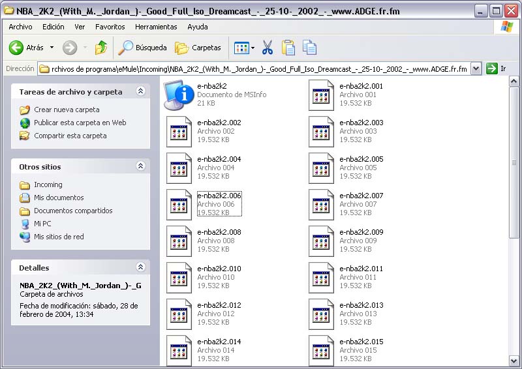Screen dimensions: 522x369
Task: Open Mis documentos link
Action: tap(59, 198)
